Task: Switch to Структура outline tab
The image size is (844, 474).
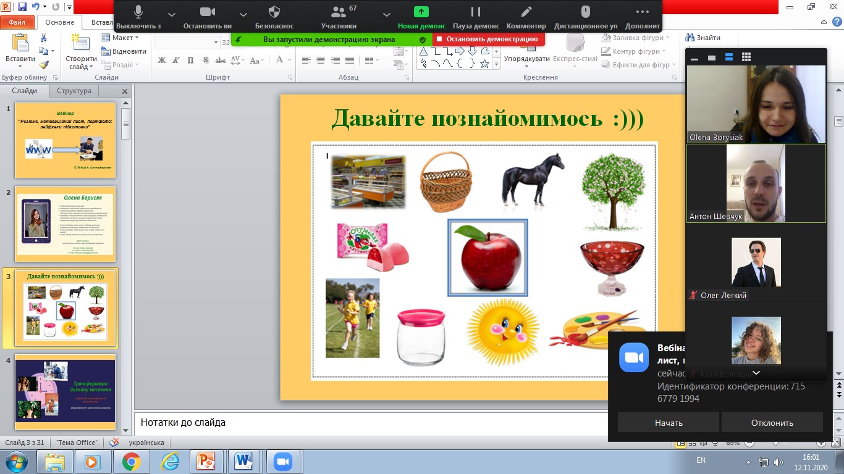Action: pyautogui.click(x=74, y=91)
